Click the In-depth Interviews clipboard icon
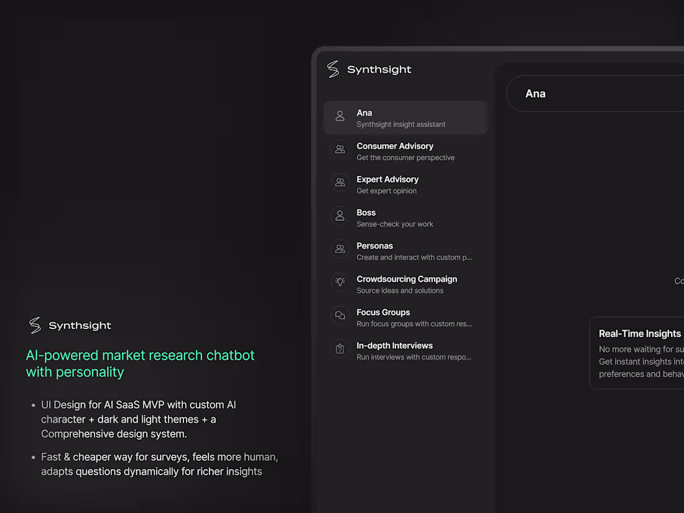Screen dimensions: 684x513 [x=340, y=348]
